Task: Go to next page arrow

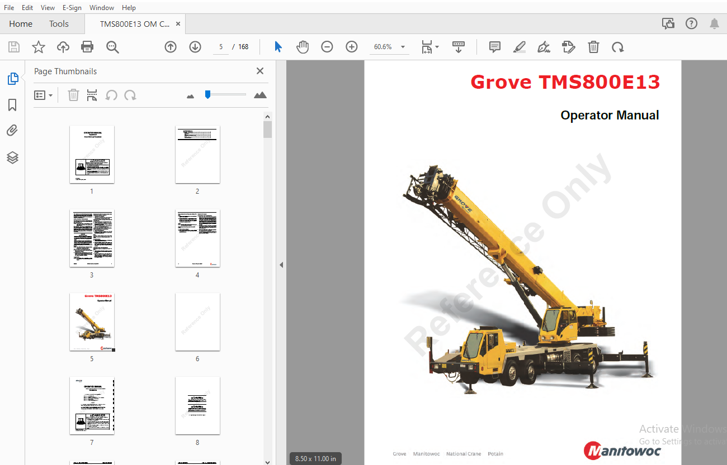Action: pyautogui.click(x=195, y=47)
